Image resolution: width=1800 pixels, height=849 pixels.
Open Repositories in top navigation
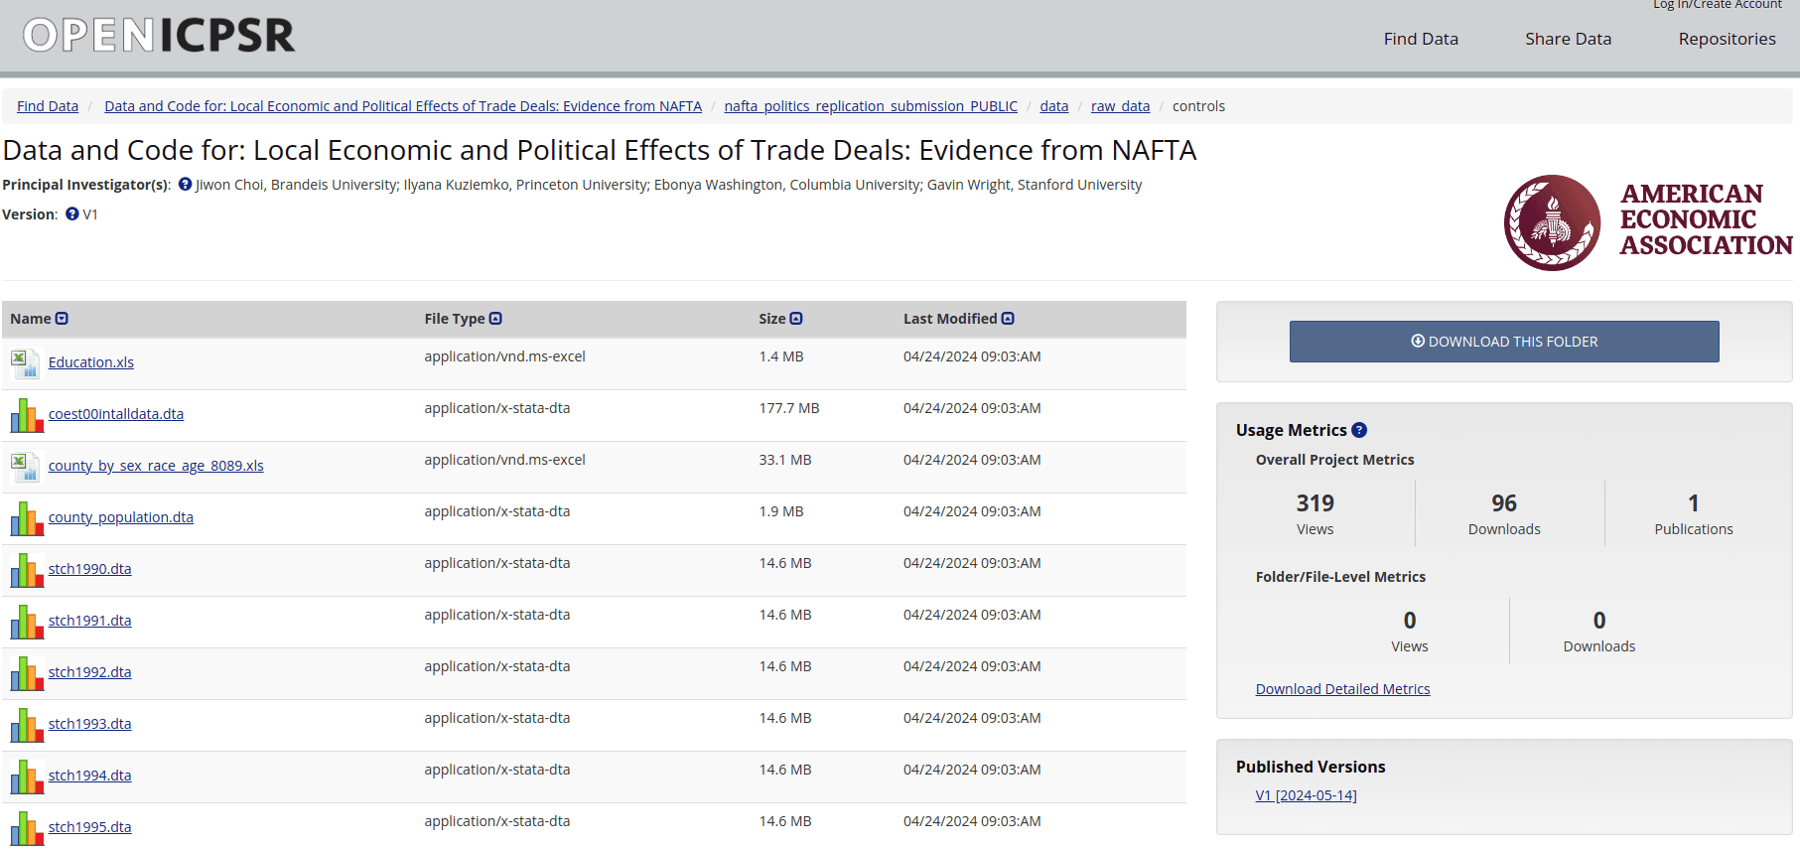(x=1727, y=39)
